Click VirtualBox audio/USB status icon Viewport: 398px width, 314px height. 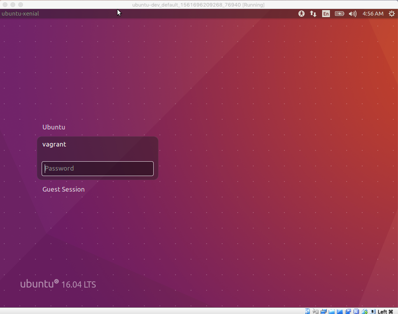point(316,311)
